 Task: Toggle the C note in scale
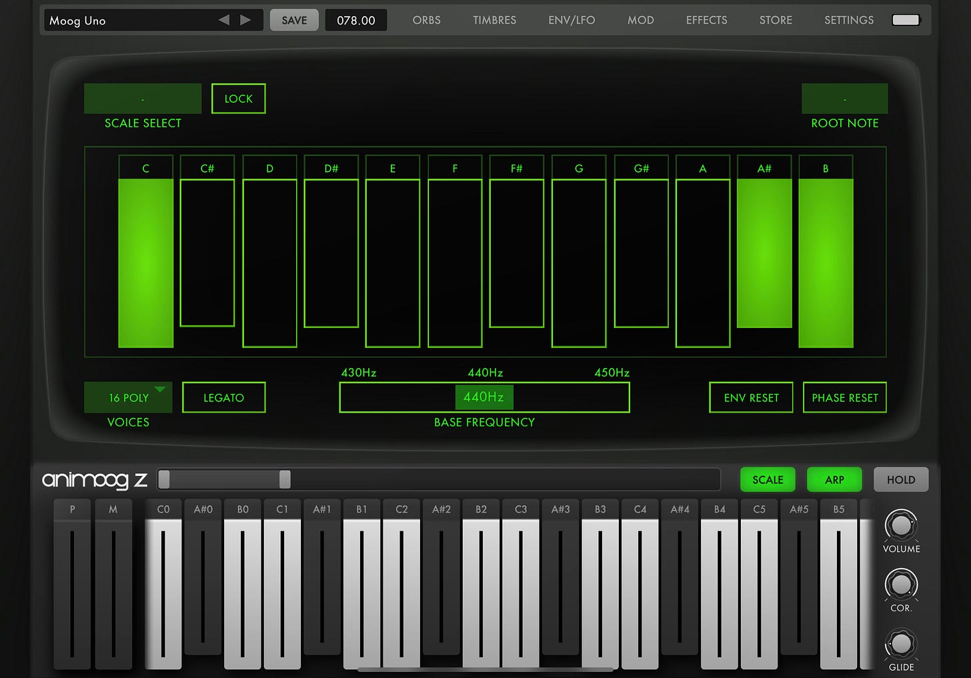tap(146, 251)
